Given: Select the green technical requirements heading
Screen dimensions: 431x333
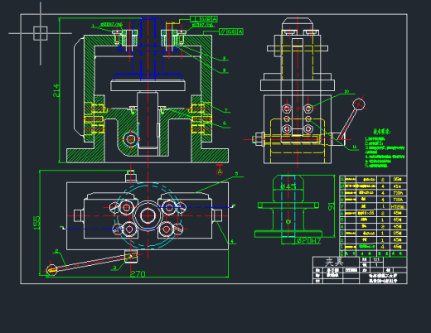Looking at the screenshot, I should tap(382, 132).
